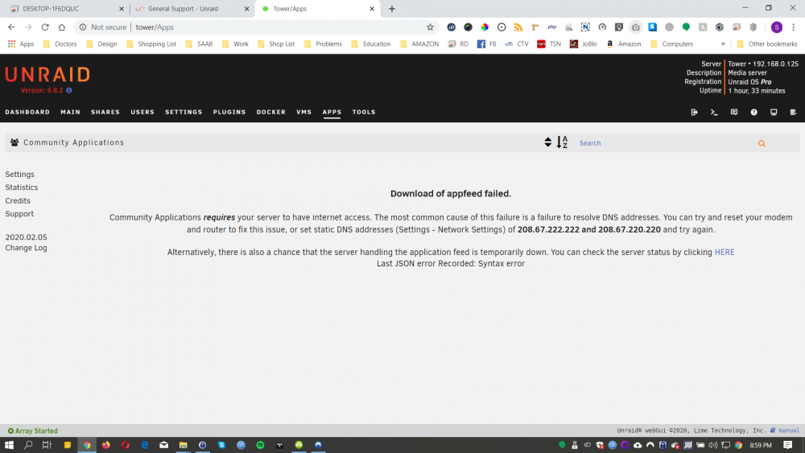Open the Credits sidebar link
This screenshot has height=453, width=805.
coord(18,200)
